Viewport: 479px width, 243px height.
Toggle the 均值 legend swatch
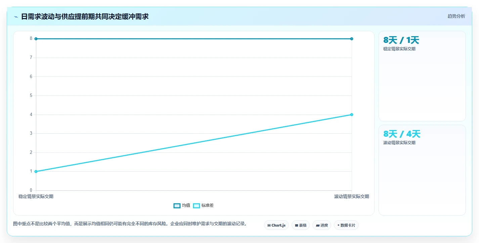pos(177,205)
